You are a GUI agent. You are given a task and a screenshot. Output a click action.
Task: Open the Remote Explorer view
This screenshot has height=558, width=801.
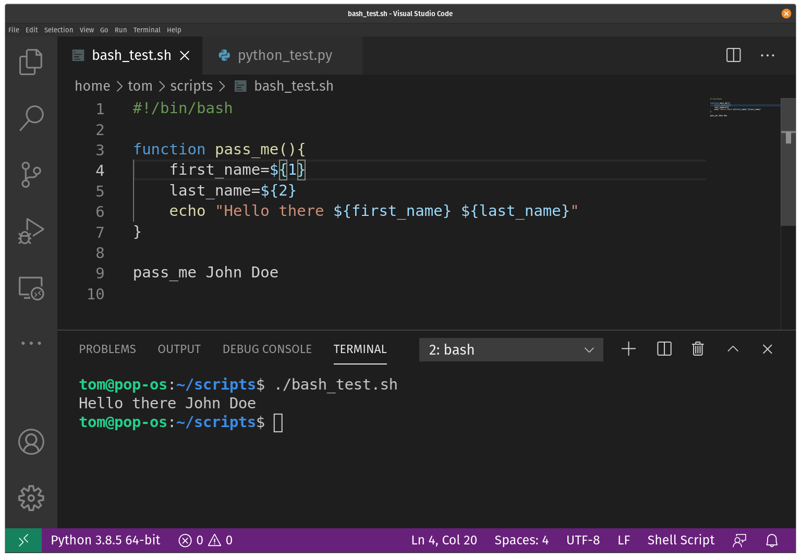point(31,288)
